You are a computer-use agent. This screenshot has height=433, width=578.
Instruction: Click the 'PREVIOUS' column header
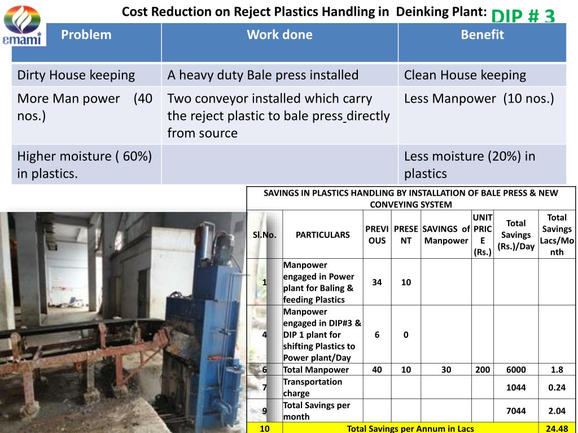click(x=376, y=235)
